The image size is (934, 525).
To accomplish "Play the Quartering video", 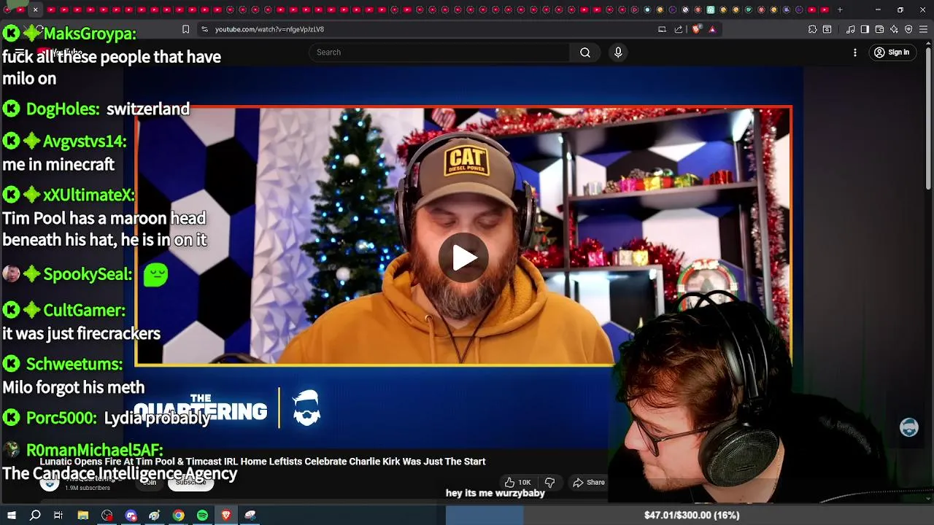I will (x=463, y=257).
